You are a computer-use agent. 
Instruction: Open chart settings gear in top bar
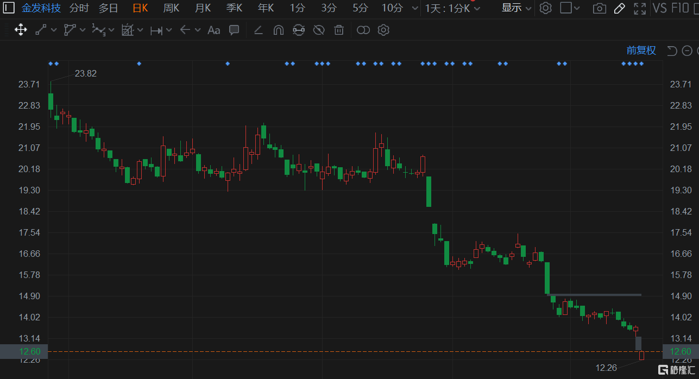click(x=546, y=8)
